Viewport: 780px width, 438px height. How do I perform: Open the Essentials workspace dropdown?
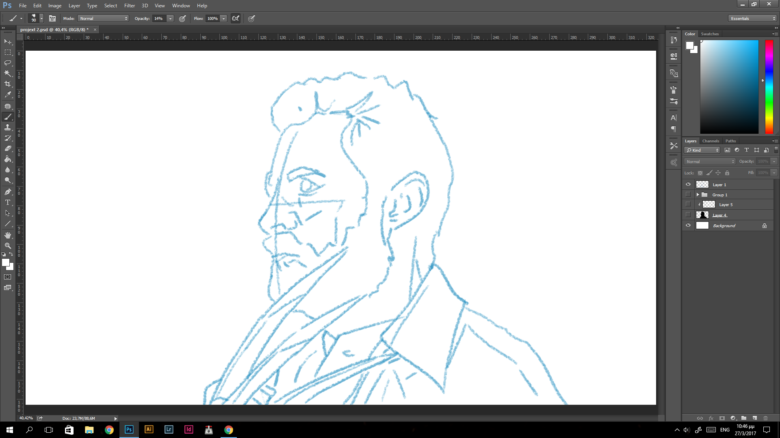(x=752, y=18)
